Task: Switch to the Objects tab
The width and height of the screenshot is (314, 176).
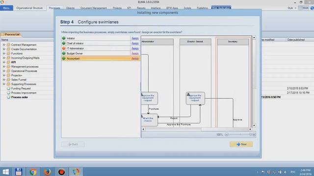Action: (x=70, y=8)
